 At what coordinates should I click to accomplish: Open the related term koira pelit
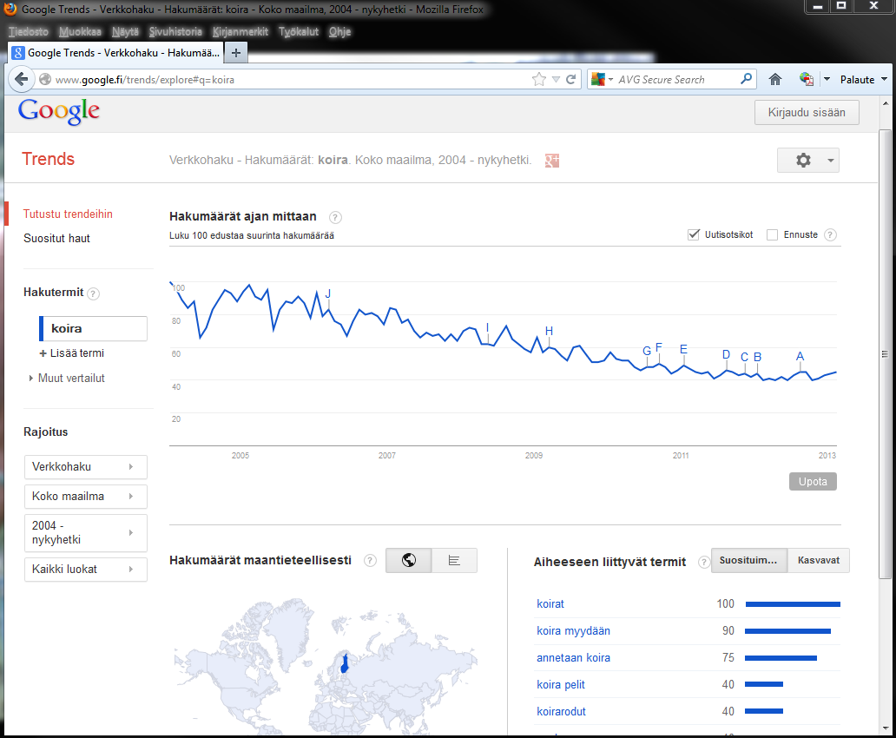561,684
